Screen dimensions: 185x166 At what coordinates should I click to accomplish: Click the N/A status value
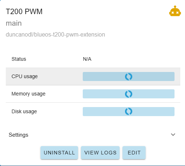coord(87,59)
